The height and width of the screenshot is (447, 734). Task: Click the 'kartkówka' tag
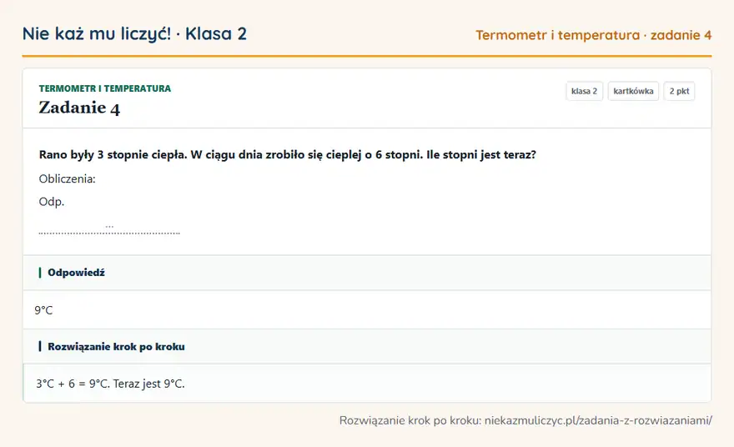633,91
